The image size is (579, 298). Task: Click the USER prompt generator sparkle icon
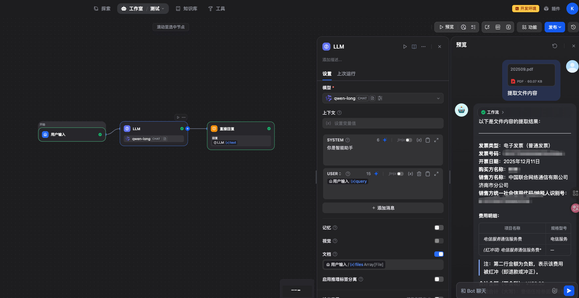376,174
